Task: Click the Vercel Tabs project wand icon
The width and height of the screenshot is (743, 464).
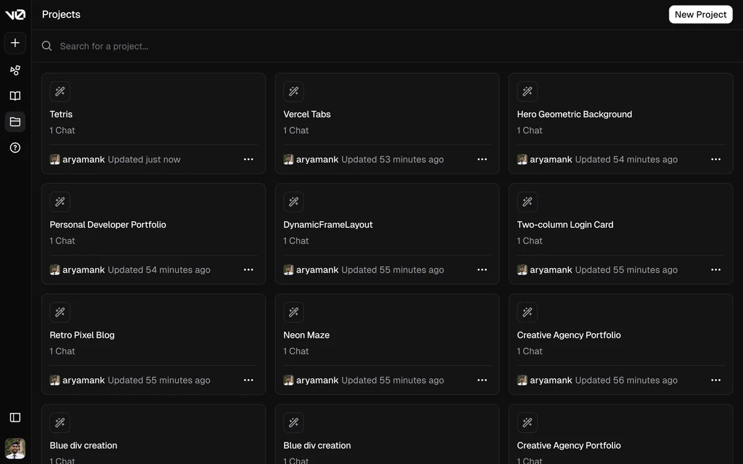Action: (293, 92)
